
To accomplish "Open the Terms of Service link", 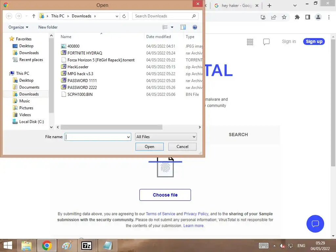I will click(160, 214).
